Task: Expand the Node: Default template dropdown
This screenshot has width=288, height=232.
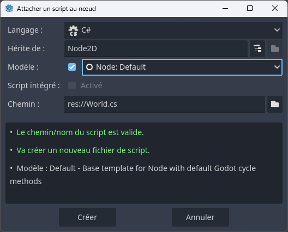Action: tap(182, 67)
